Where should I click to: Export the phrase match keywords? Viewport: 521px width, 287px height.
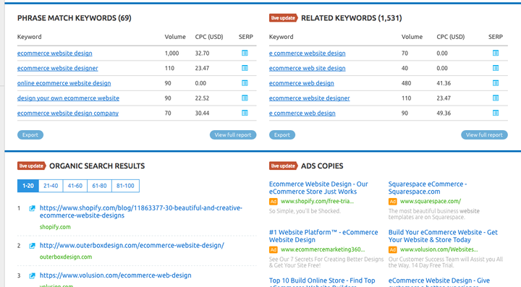pyautogui.click(x=30, y=134)
